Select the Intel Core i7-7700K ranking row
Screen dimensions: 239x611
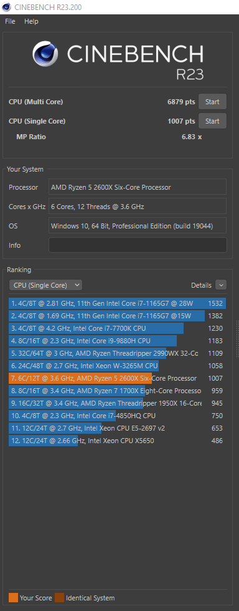click(118, 328)
